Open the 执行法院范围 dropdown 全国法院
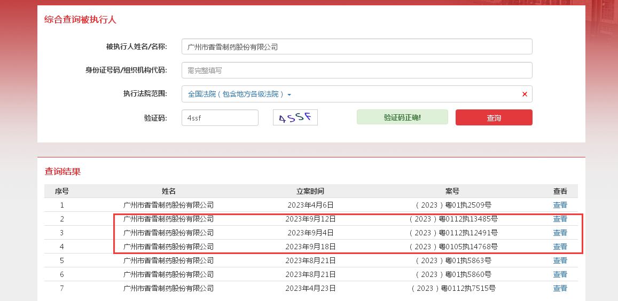 [239, 94]
